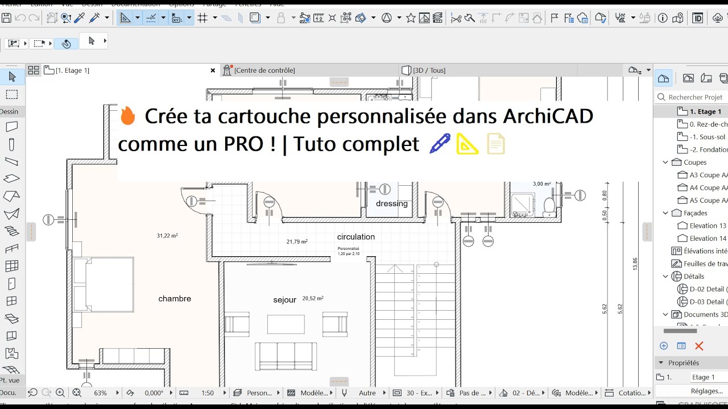Image resolution: width=728 pixels, height=409 pixels.
Task: Select the Marquee tool in toolbox
Action: [12, 94]
